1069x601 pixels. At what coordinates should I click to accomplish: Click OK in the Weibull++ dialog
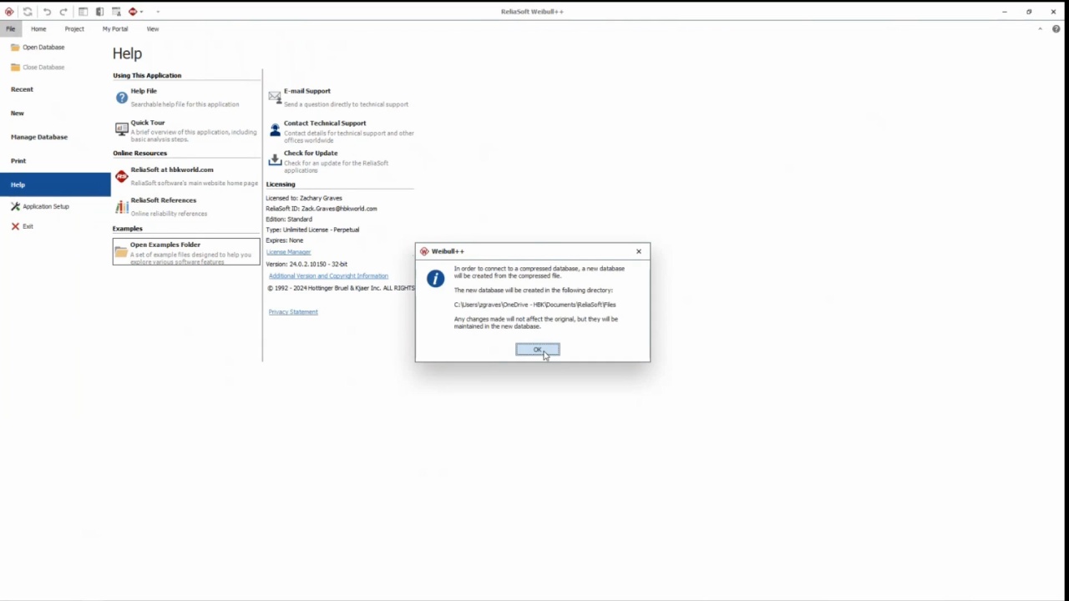[x=538, y=350]
